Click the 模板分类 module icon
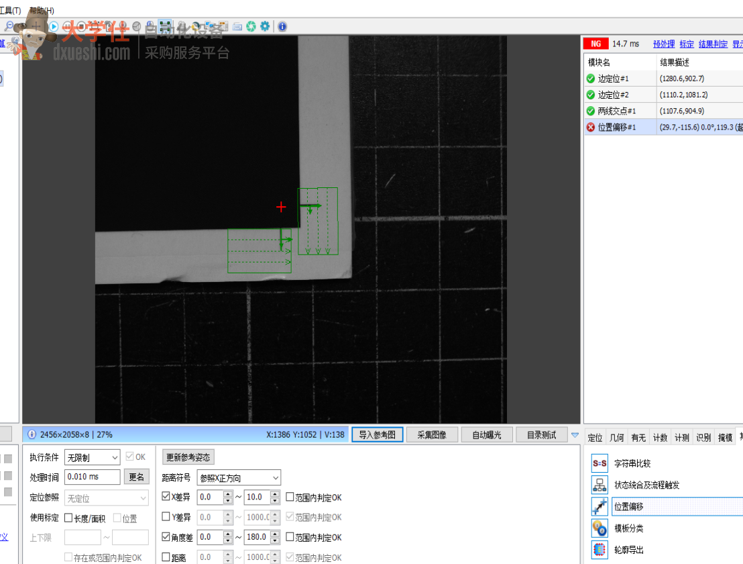Image resolution: width=743 pixels, height=564 pixels. click(x=599, y=528)
